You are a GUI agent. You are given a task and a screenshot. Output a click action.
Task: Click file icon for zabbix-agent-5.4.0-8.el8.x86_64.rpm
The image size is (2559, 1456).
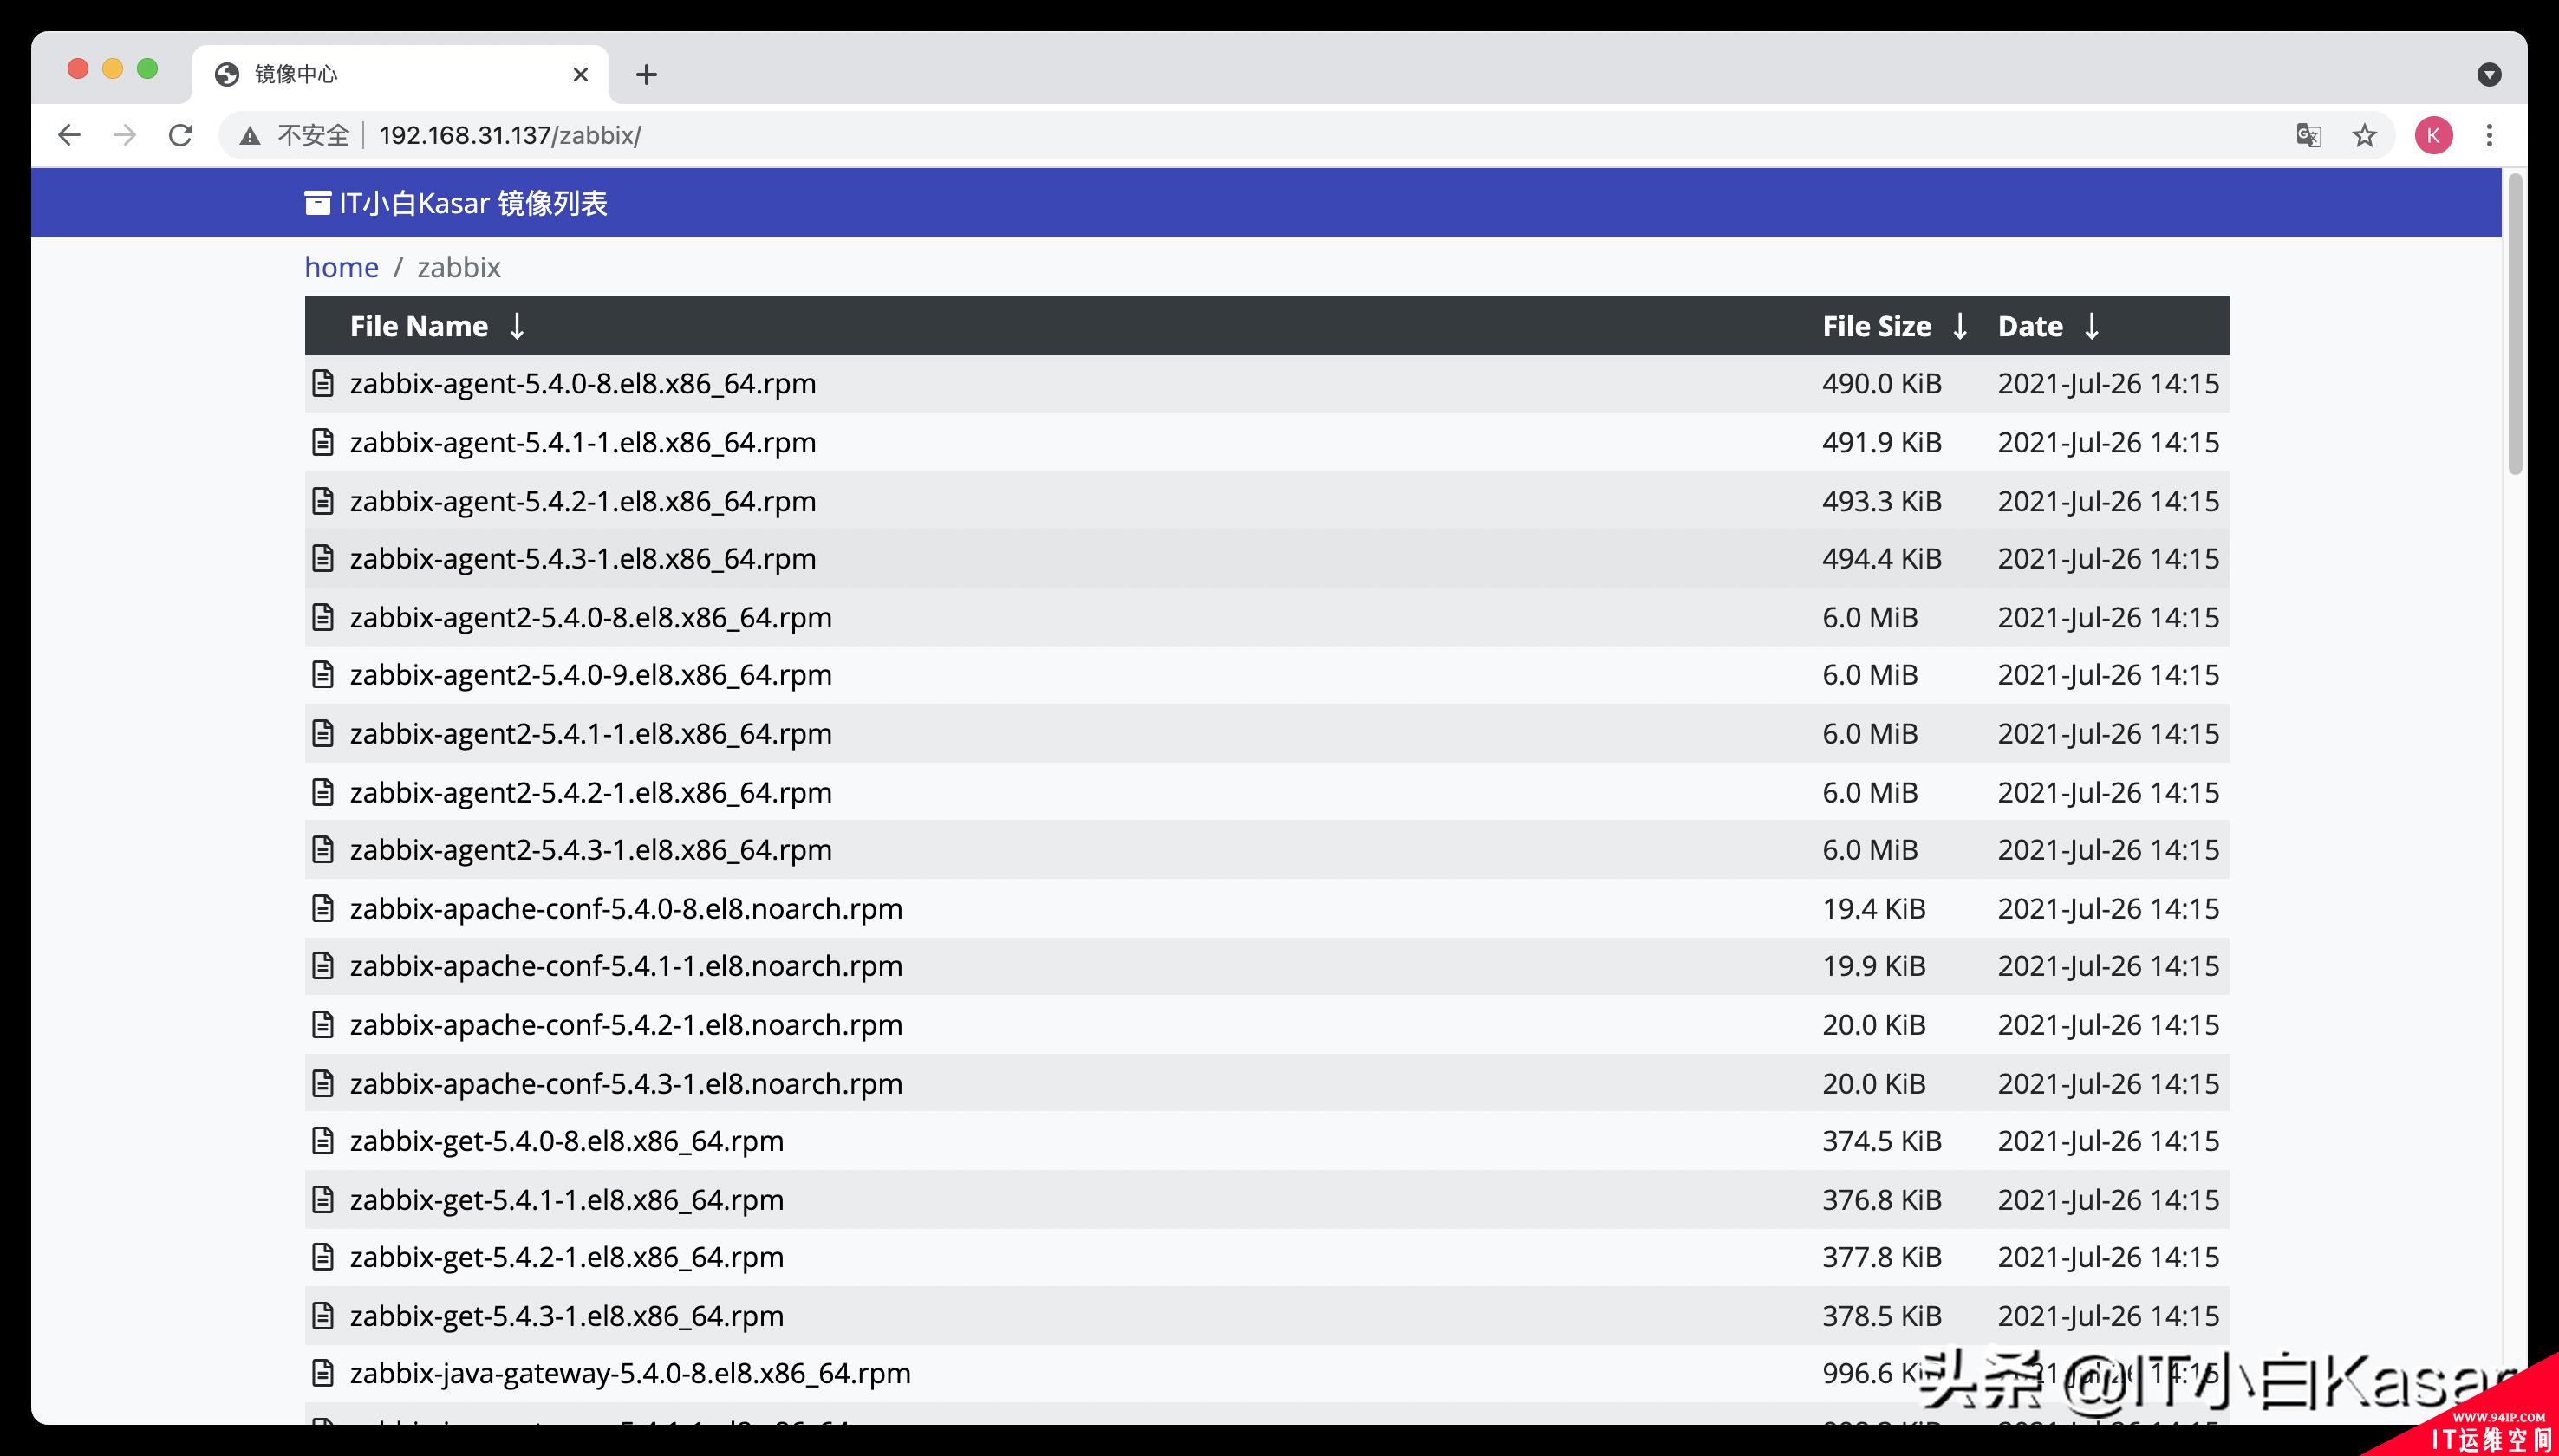click(x=322, y=383)
